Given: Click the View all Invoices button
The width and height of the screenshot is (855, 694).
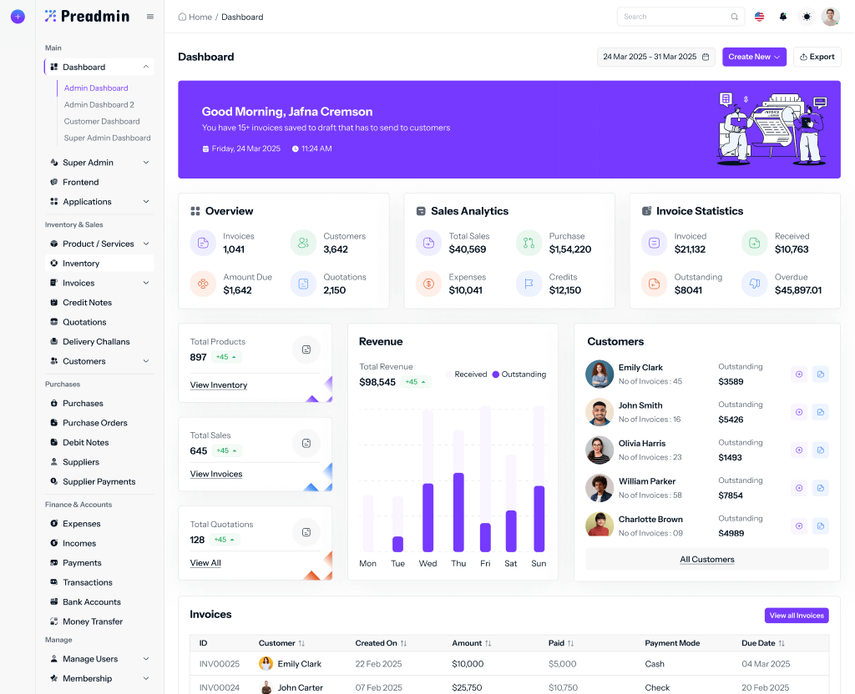Looking at the screenshot, I should click(797, 615).
